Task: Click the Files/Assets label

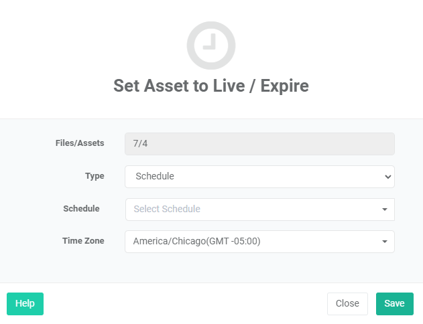Action: [80, 143]
